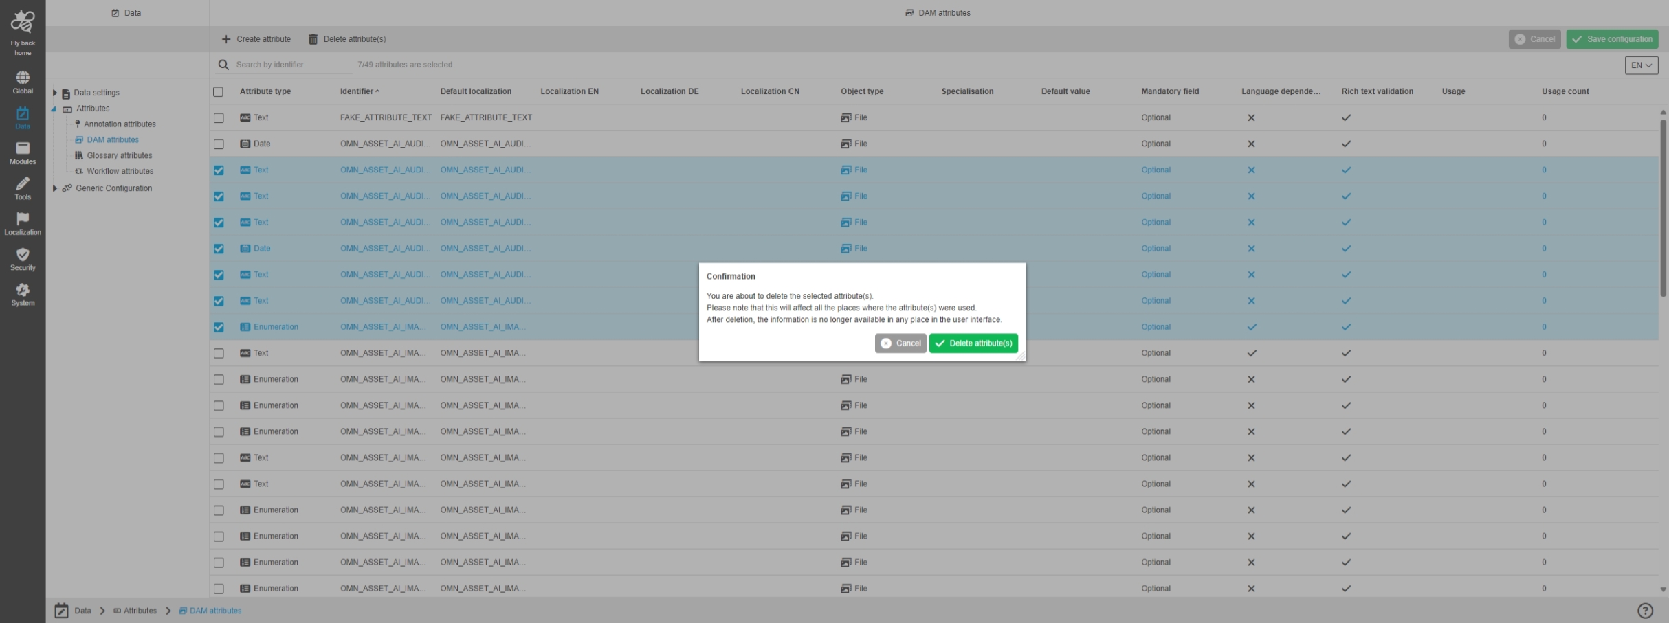Screen dimensions: 1669x623
Task: Open the Modules sidebar icon
Action: click(23, 148)
